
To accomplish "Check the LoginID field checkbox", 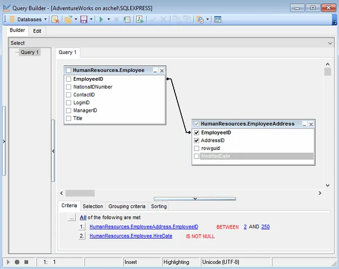I will (x=68, y=102).
